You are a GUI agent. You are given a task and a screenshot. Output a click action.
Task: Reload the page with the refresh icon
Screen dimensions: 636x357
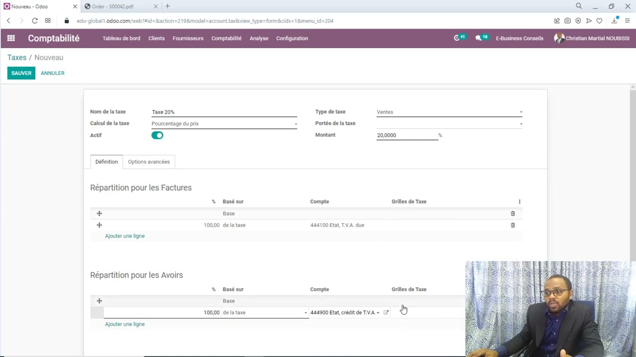coord(35,21)
